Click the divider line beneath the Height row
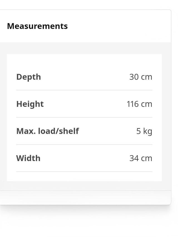178x250 pixels. 84,117
